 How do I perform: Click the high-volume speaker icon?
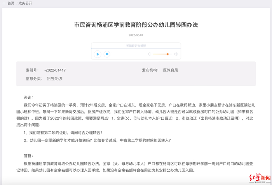coord(176,54)
